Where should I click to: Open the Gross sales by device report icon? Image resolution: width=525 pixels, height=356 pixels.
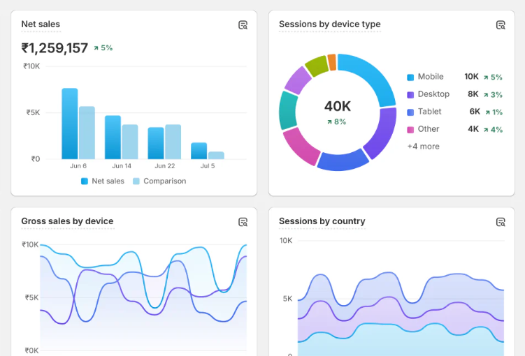(243, 222)
